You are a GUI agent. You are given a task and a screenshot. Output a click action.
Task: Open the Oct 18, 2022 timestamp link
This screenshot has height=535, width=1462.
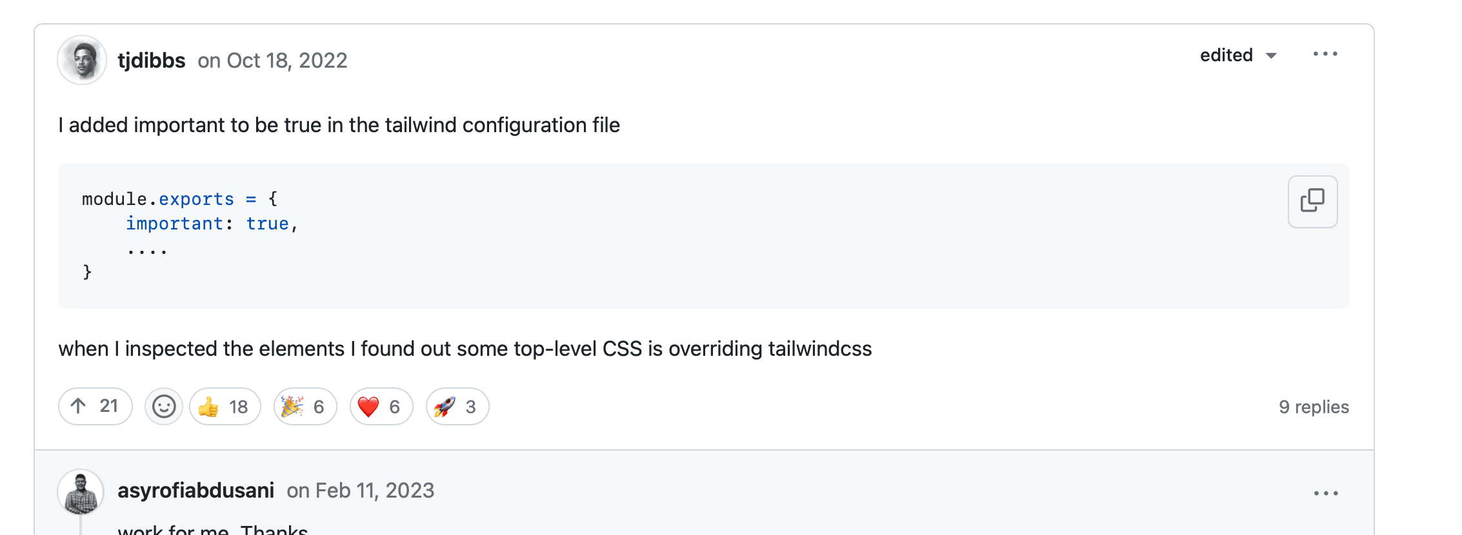coord(272,61)
